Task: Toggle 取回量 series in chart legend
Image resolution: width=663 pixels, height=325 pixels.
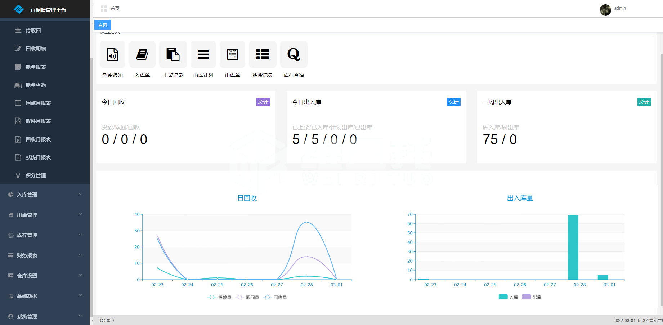Action: pyautogui.click(x=247, y=297)
